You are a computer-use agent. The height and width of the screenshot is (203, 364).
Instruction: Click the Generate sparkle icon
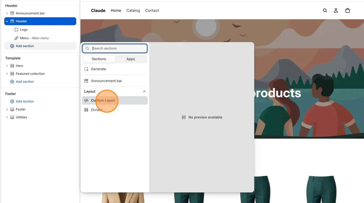click(86, 69)
